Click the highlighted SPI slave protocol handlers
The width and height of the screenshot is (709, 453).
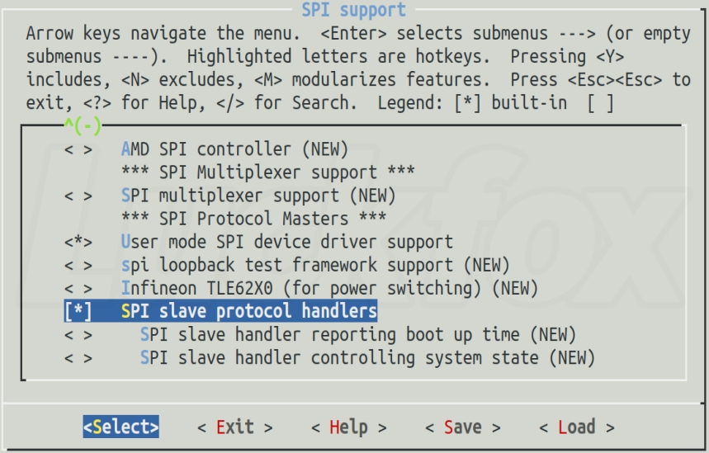249,311
